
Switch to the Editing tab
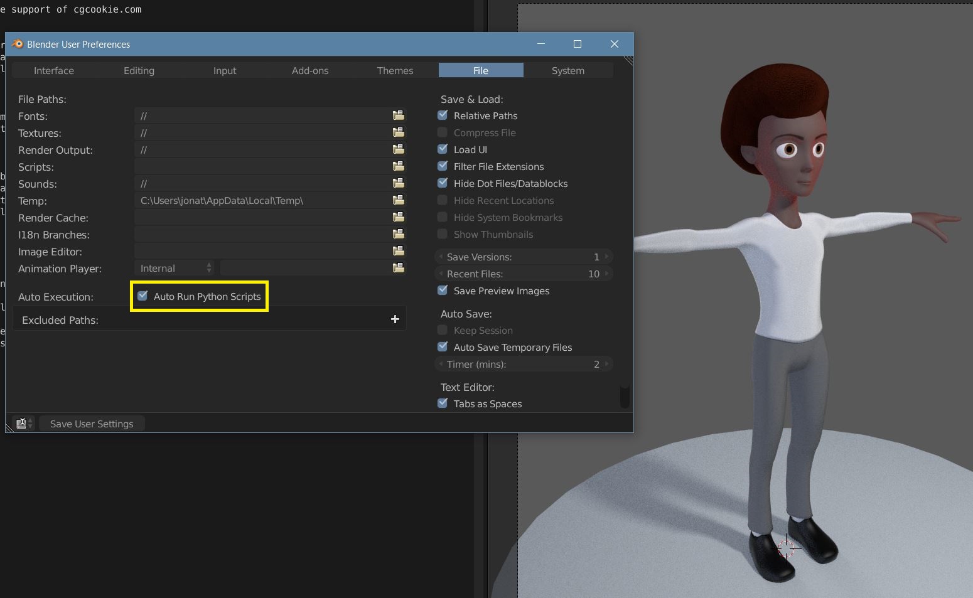click(139, 70)
